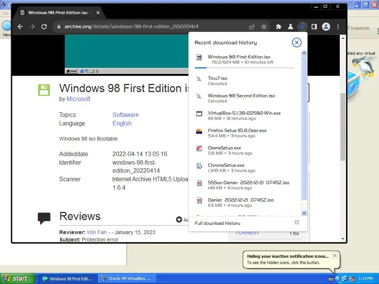379x284 pixels.
Task: Open the Chrome Labs flask icon
Action: pos(291,27)
